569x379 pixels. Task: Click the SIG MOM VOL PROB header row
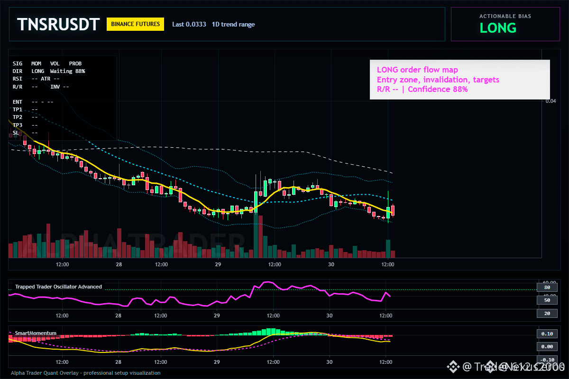point(47,63)
